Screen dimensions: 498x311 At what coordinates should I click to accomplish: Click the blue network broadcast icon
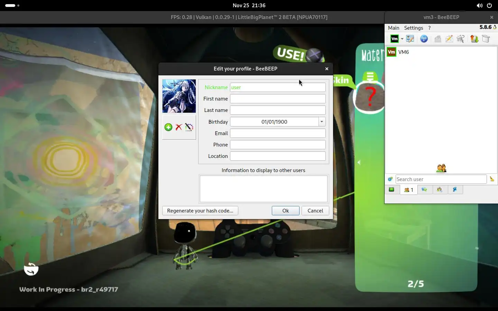coord(424,39)
